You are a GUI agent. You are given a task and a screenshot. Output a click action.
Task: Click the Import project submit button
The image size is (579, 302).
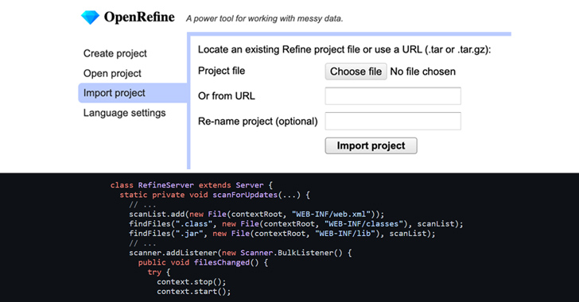point(371,145)
